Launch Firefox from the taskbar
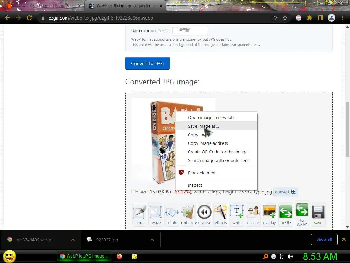The width and height of the screenshot is (350, 263). pos(119,256)
